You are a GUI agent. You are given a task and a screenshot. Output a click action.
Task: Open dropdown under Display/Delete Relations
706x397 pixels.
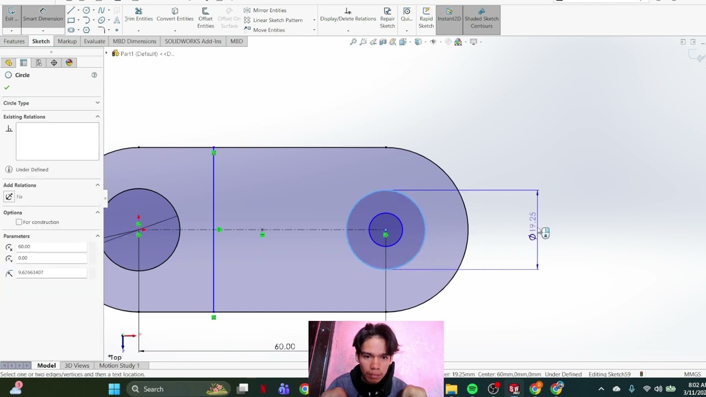348,30
